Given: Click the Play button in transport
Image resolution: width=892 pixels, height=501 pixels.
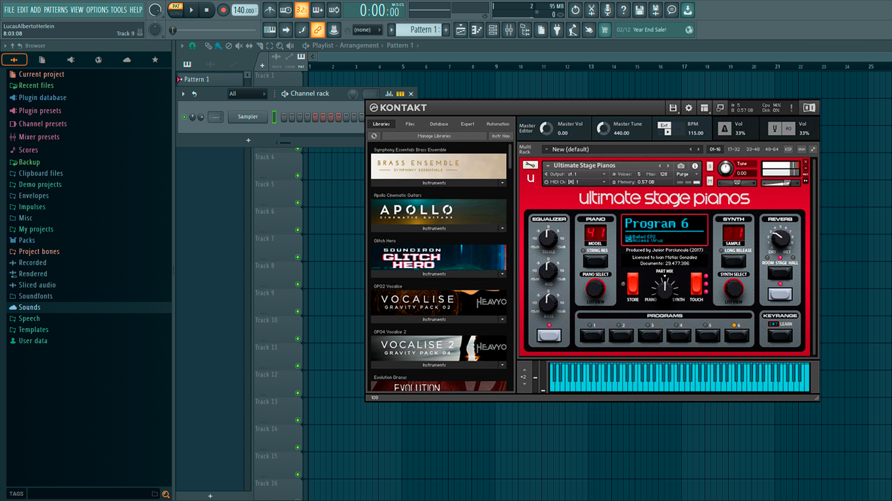Looking at the screenshot, I should tap(191, 10).
